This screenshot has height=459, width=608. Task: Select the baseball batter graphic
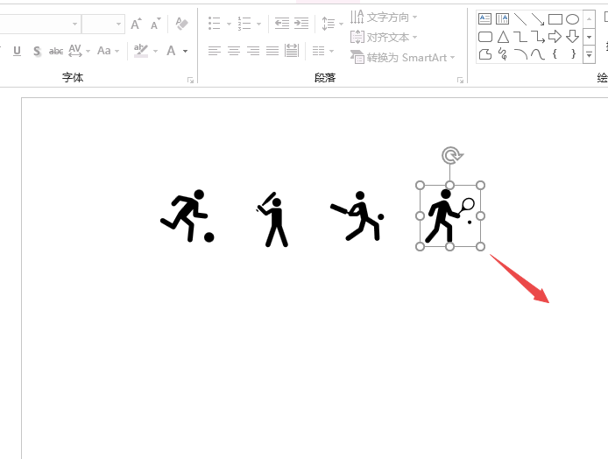tap(272, 219)
